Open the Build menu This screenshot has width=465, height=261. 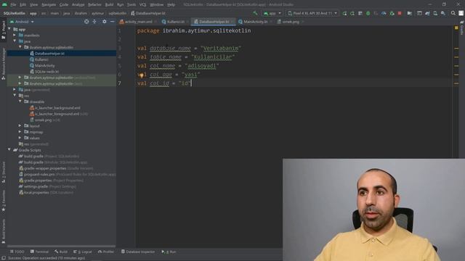point(109,5)
